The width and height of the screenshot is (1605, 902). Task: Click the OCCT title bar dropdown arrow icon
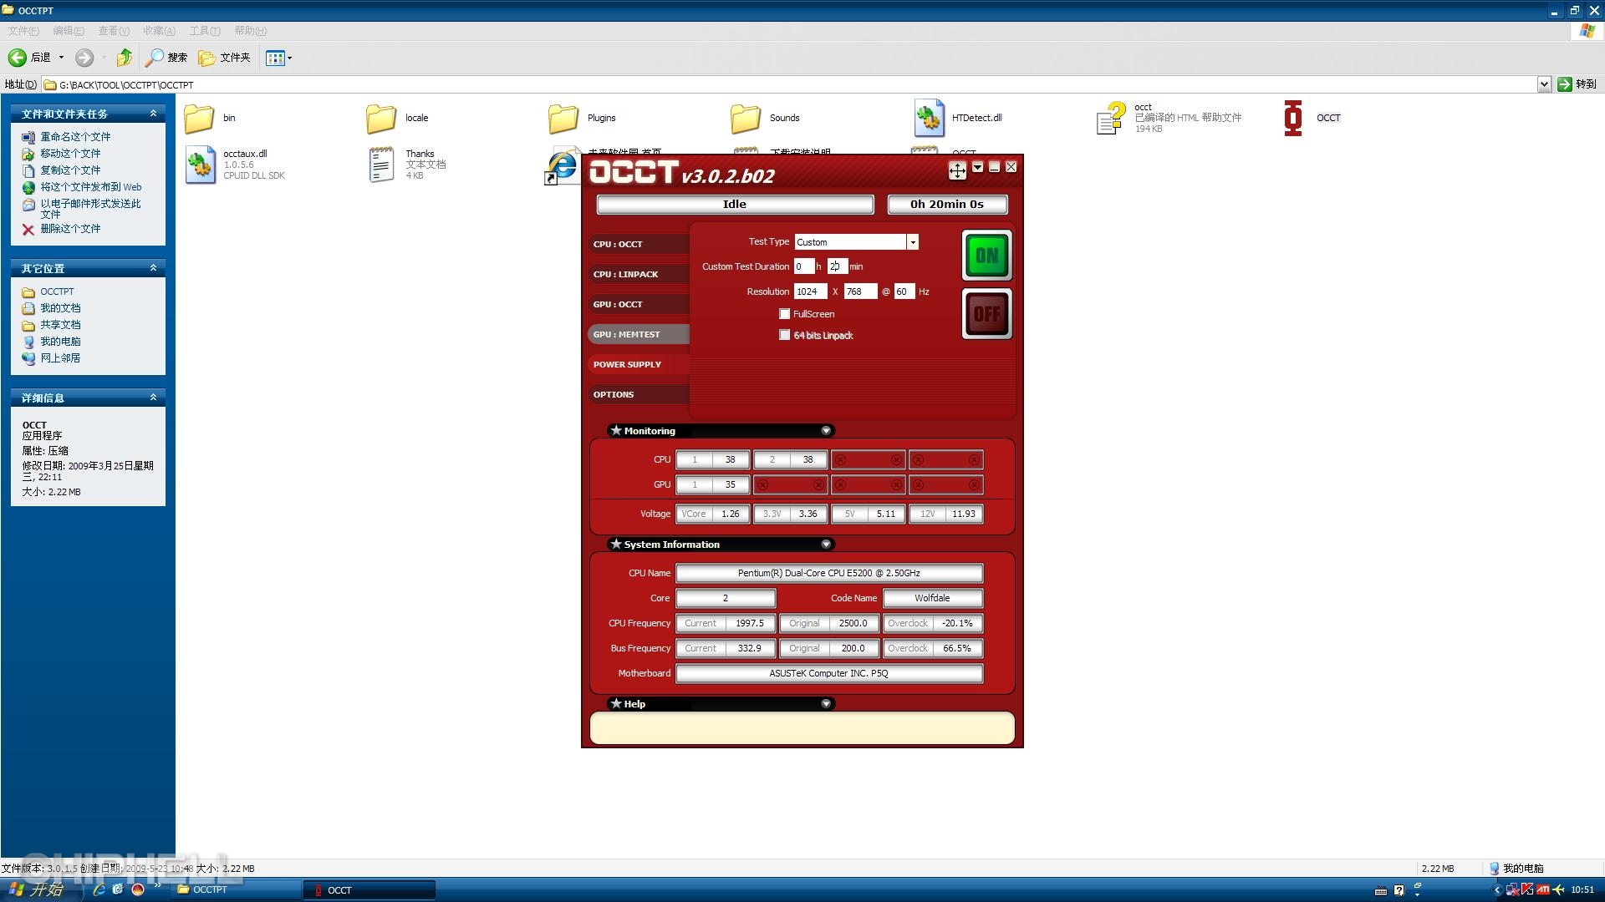(977, 167)
